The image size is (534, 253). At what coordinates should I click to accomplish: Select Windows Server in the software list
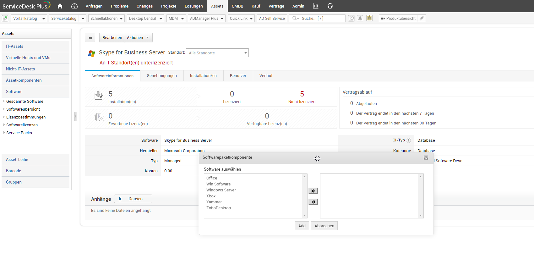coord(221,190)
